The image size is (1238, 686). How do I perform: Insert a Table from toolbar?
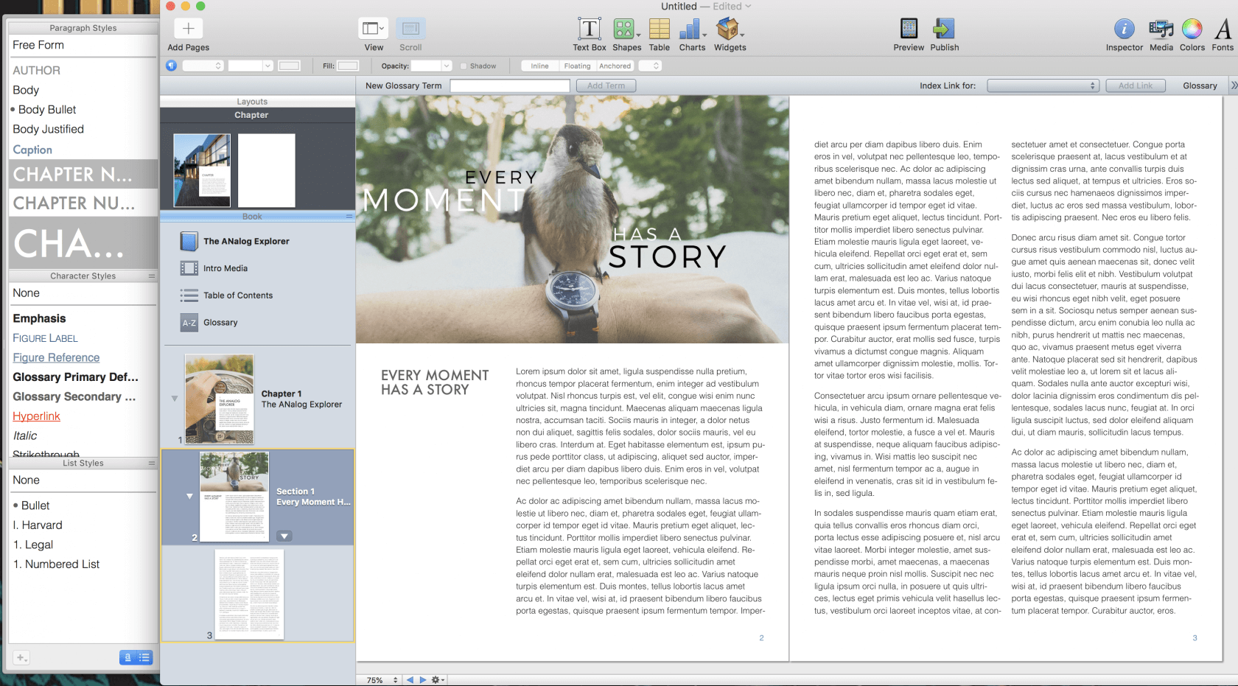click(659, 29)
